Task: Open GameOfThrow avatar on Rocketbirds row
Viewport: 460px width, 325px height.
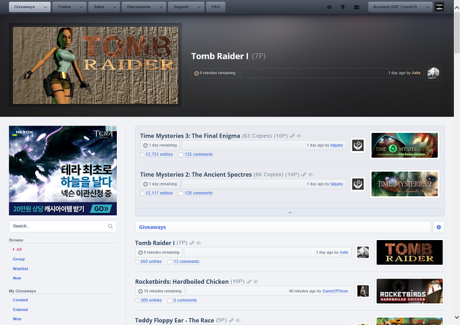Action: [x=363, y=291]
